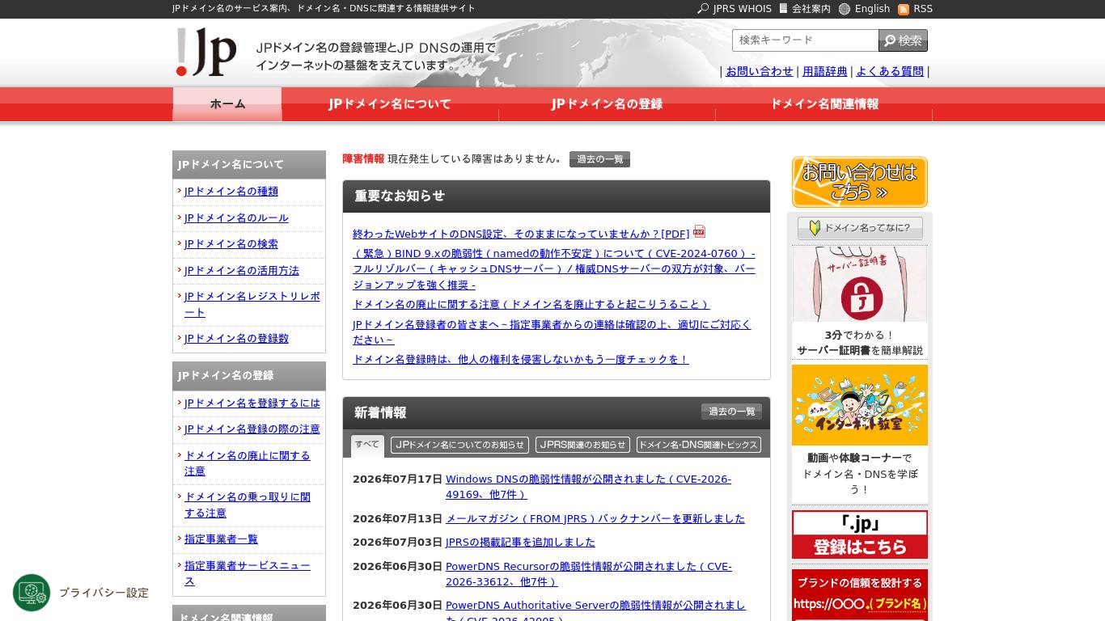Open PowerDNS Recursor vulnerability news link

589,574
